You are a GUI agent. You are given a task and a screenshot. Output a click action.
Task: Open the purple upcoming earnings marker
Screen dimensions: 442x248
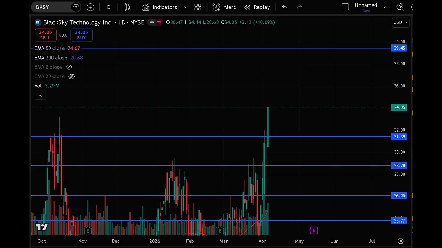(314, 230)
